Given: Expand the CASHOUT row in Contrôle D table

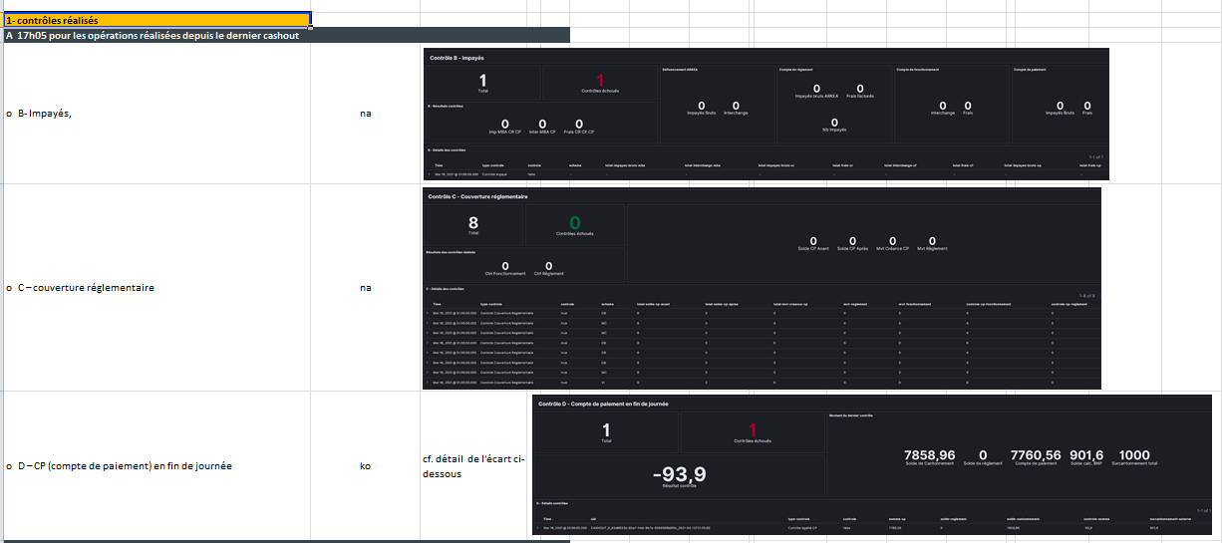Looking at the screenshot, I should (539, 528).
